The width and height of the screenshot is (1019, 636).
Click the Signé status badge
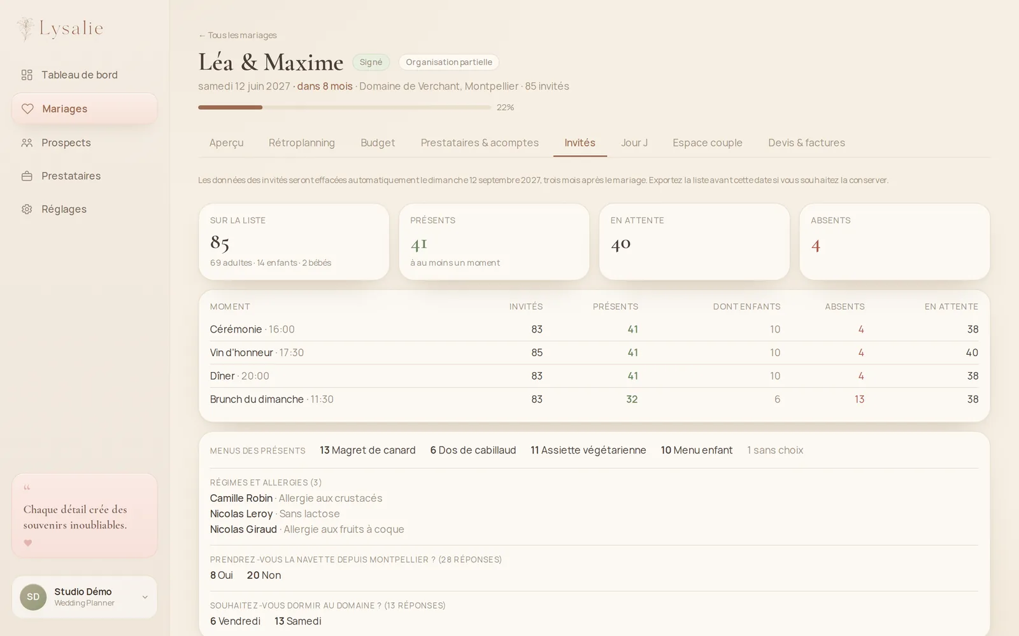coord(371,62)
